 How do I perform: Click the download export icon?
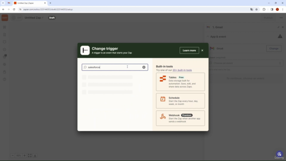[35, 156]
